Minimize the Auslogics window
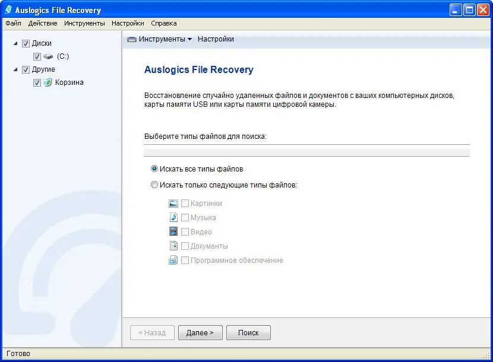Screen dimensions: 493x362 click(455, 10)
